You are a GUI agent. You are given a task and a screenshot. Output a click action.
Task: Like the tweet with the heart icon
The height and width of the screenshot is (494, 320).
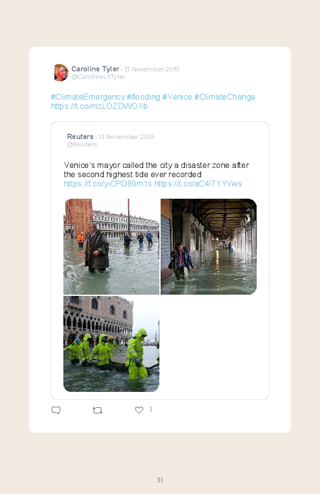point(139,410)
